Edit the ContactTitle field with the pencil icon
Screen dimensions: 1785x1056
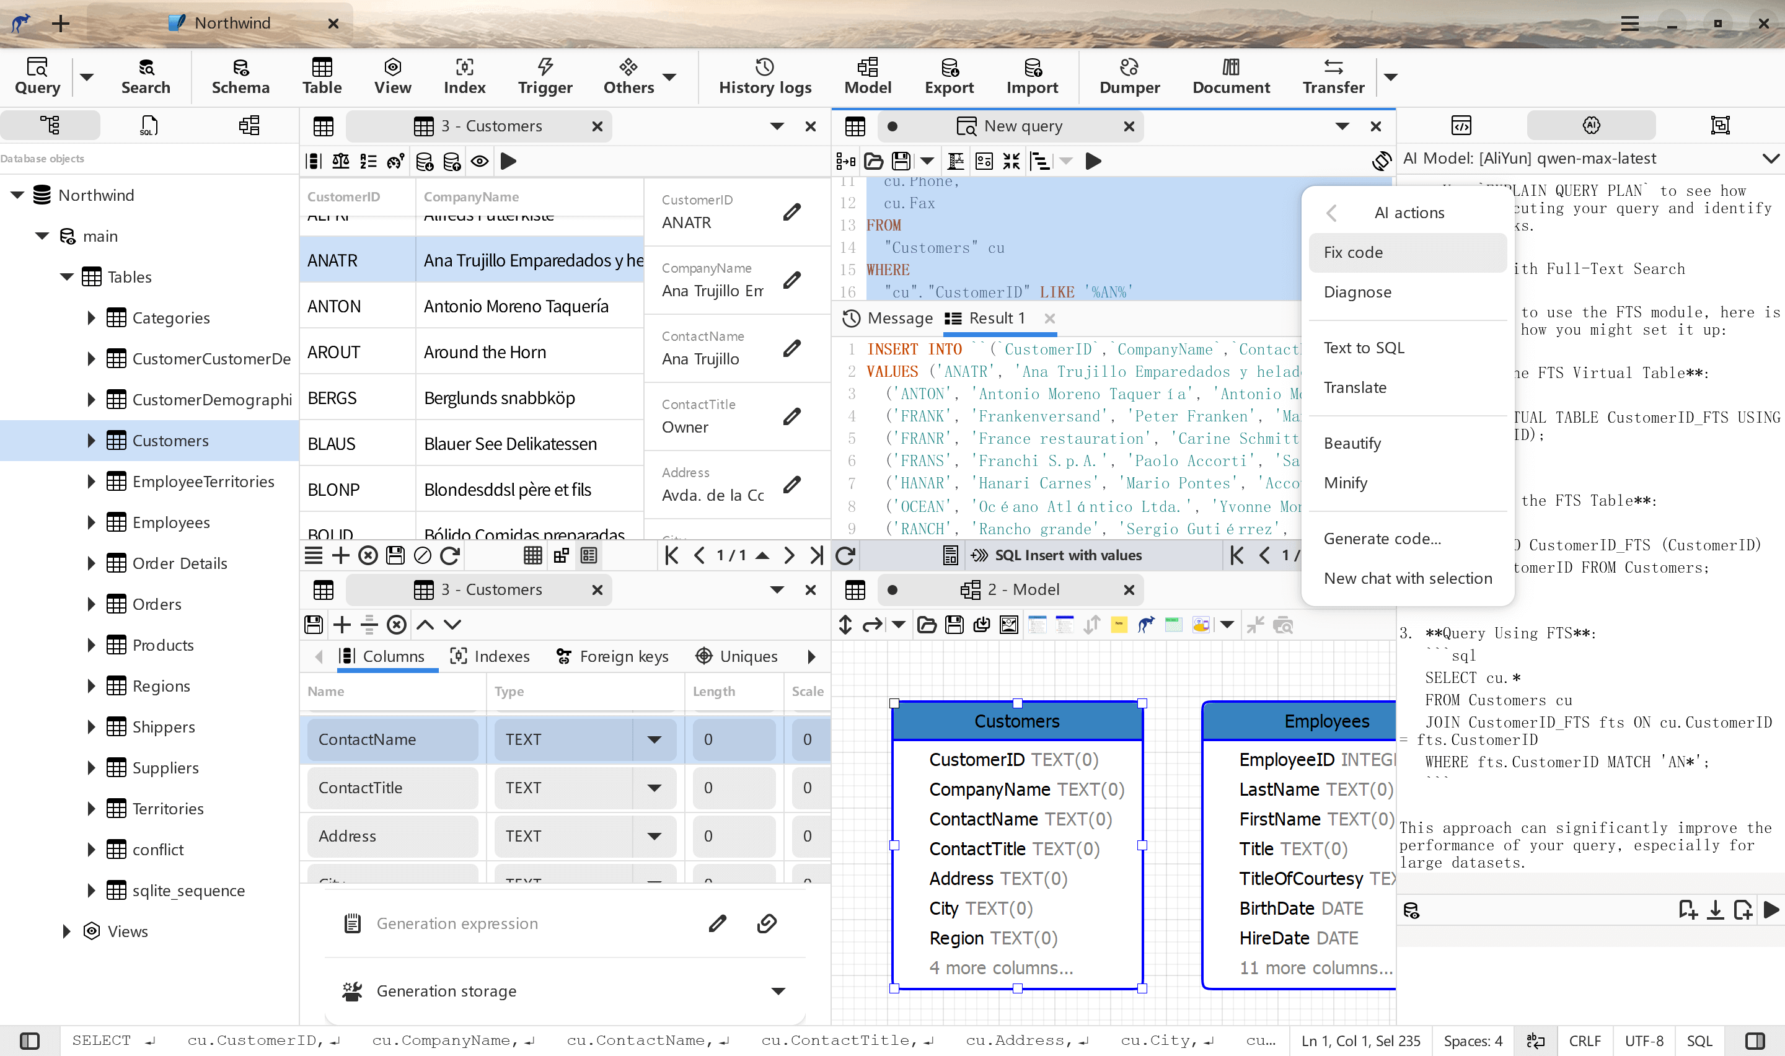[x=792, y=416]
